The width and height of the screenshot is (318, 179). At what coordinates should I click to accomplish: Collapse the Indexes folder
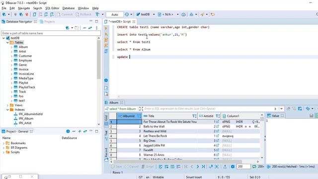click(x=7, y=110)
